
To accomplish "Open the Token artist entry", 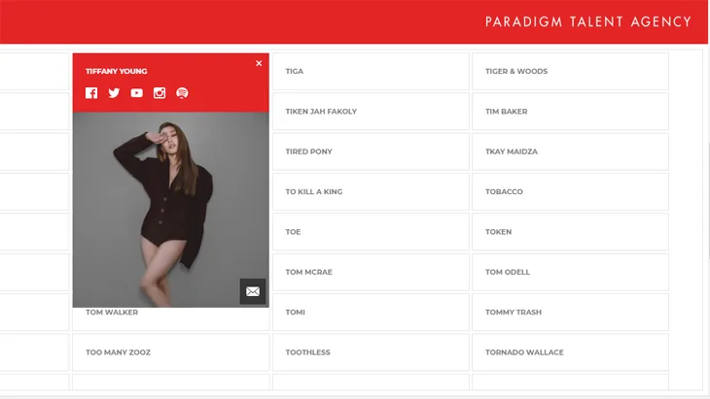I will tap(571, 232).
